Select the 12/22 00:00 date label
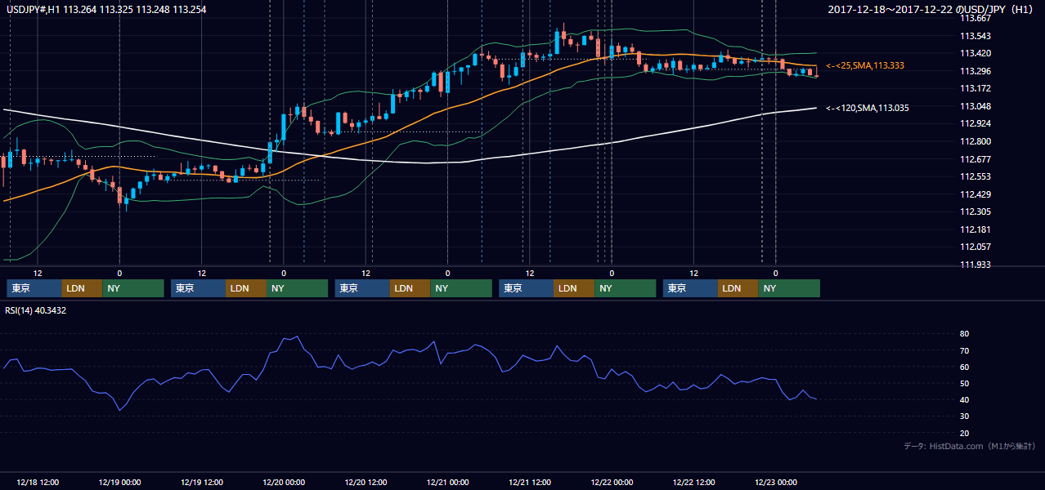 612,482
